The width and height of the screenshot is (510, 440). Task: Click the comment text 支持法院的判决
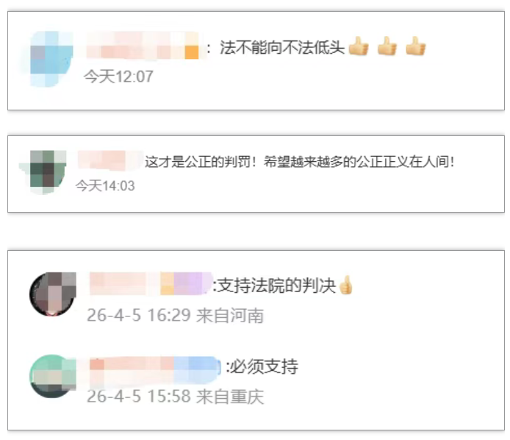276,286
